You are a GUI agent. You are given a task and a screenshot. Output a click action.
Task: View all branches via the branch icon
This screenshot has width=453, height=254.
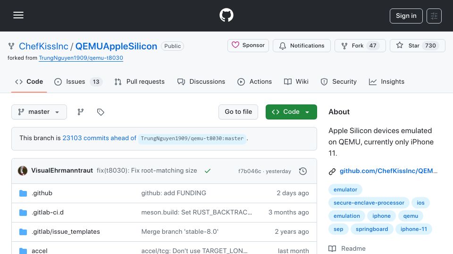(x=81, y=112)
